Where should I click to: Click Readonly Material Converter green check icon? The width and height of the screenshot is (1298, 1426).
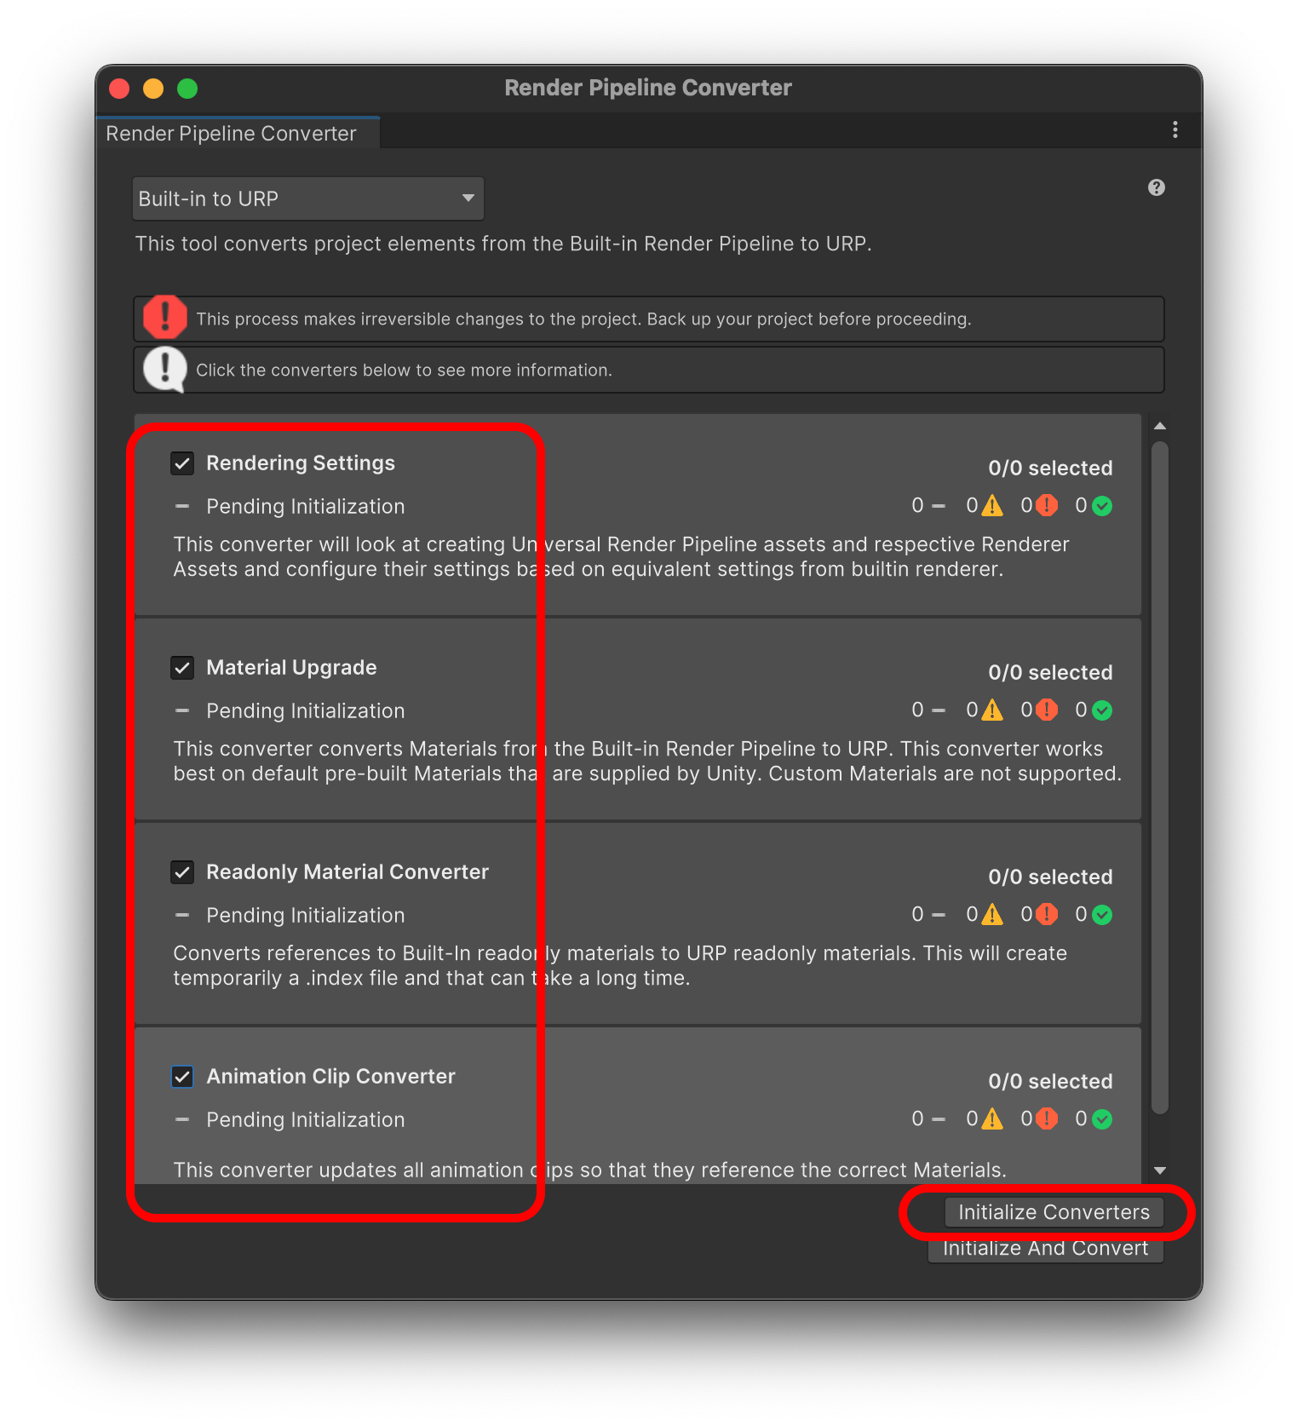coord(1102,915)
